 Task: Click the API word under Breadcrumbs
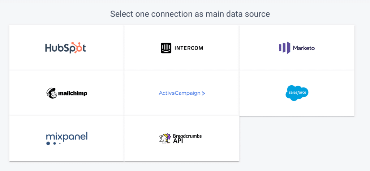(178, 141)
